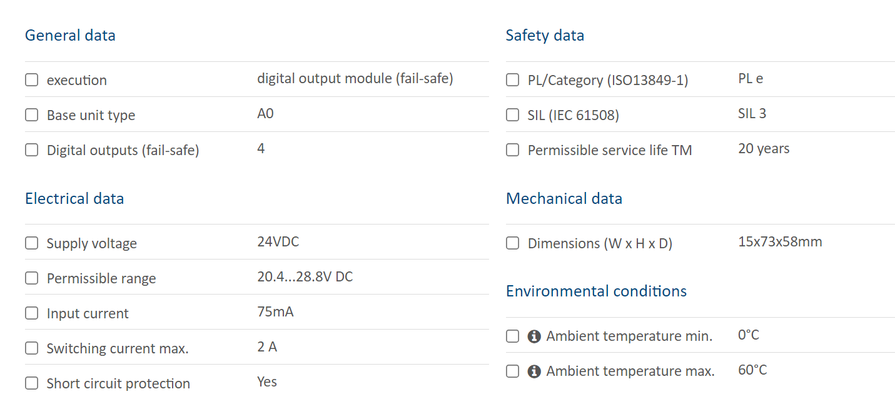Click the General data section heading
Viewport: 895px width, 404px height.
[70, 35]
